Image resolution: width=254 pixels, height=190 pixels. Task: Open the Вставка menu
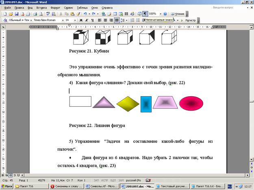(x=41, y=8)
